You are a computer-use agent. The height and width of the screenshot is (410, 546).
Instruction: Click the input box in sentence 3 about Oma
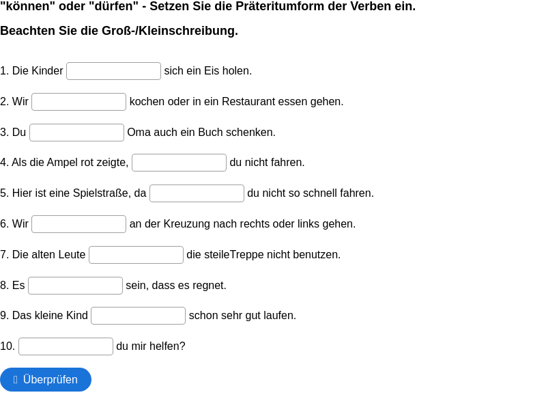[x=76, y=132]
